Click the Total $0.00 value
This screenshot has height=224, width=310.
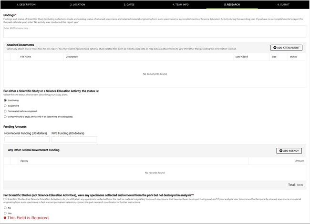(300, 185)
